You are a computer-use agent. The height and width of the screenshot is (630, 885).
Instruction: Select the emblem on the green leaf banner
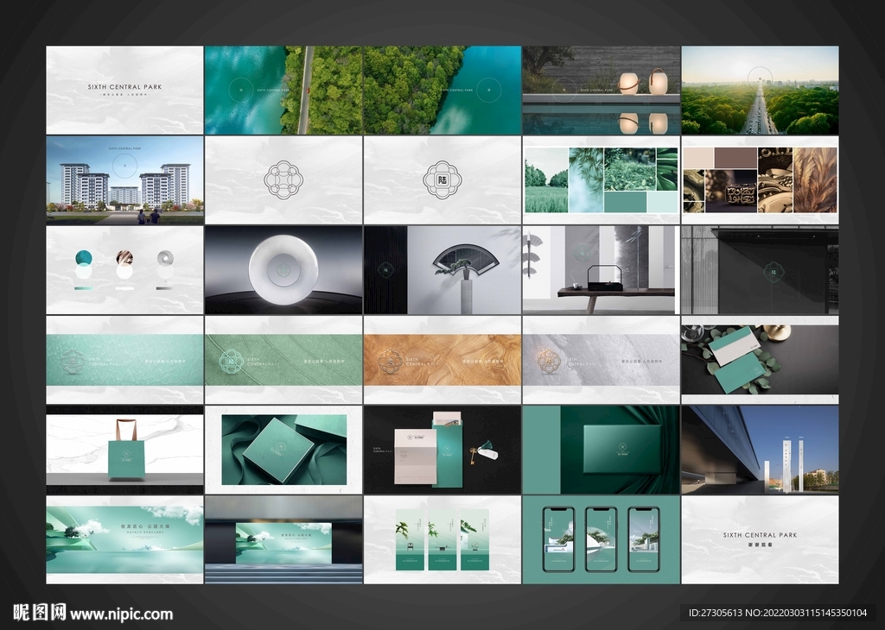coord(231,360)
